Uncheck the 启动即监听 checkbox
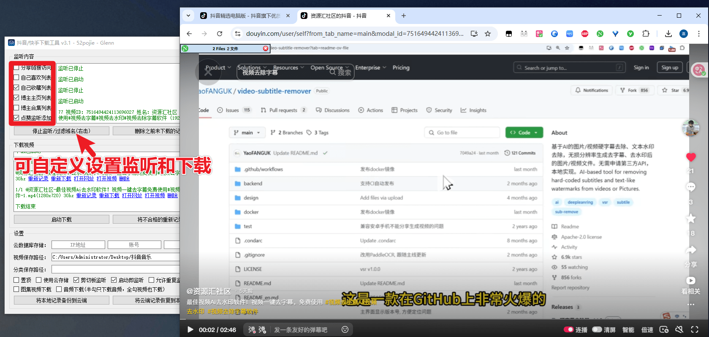Screen dimensions: 709x337 [x=114, y=280]
